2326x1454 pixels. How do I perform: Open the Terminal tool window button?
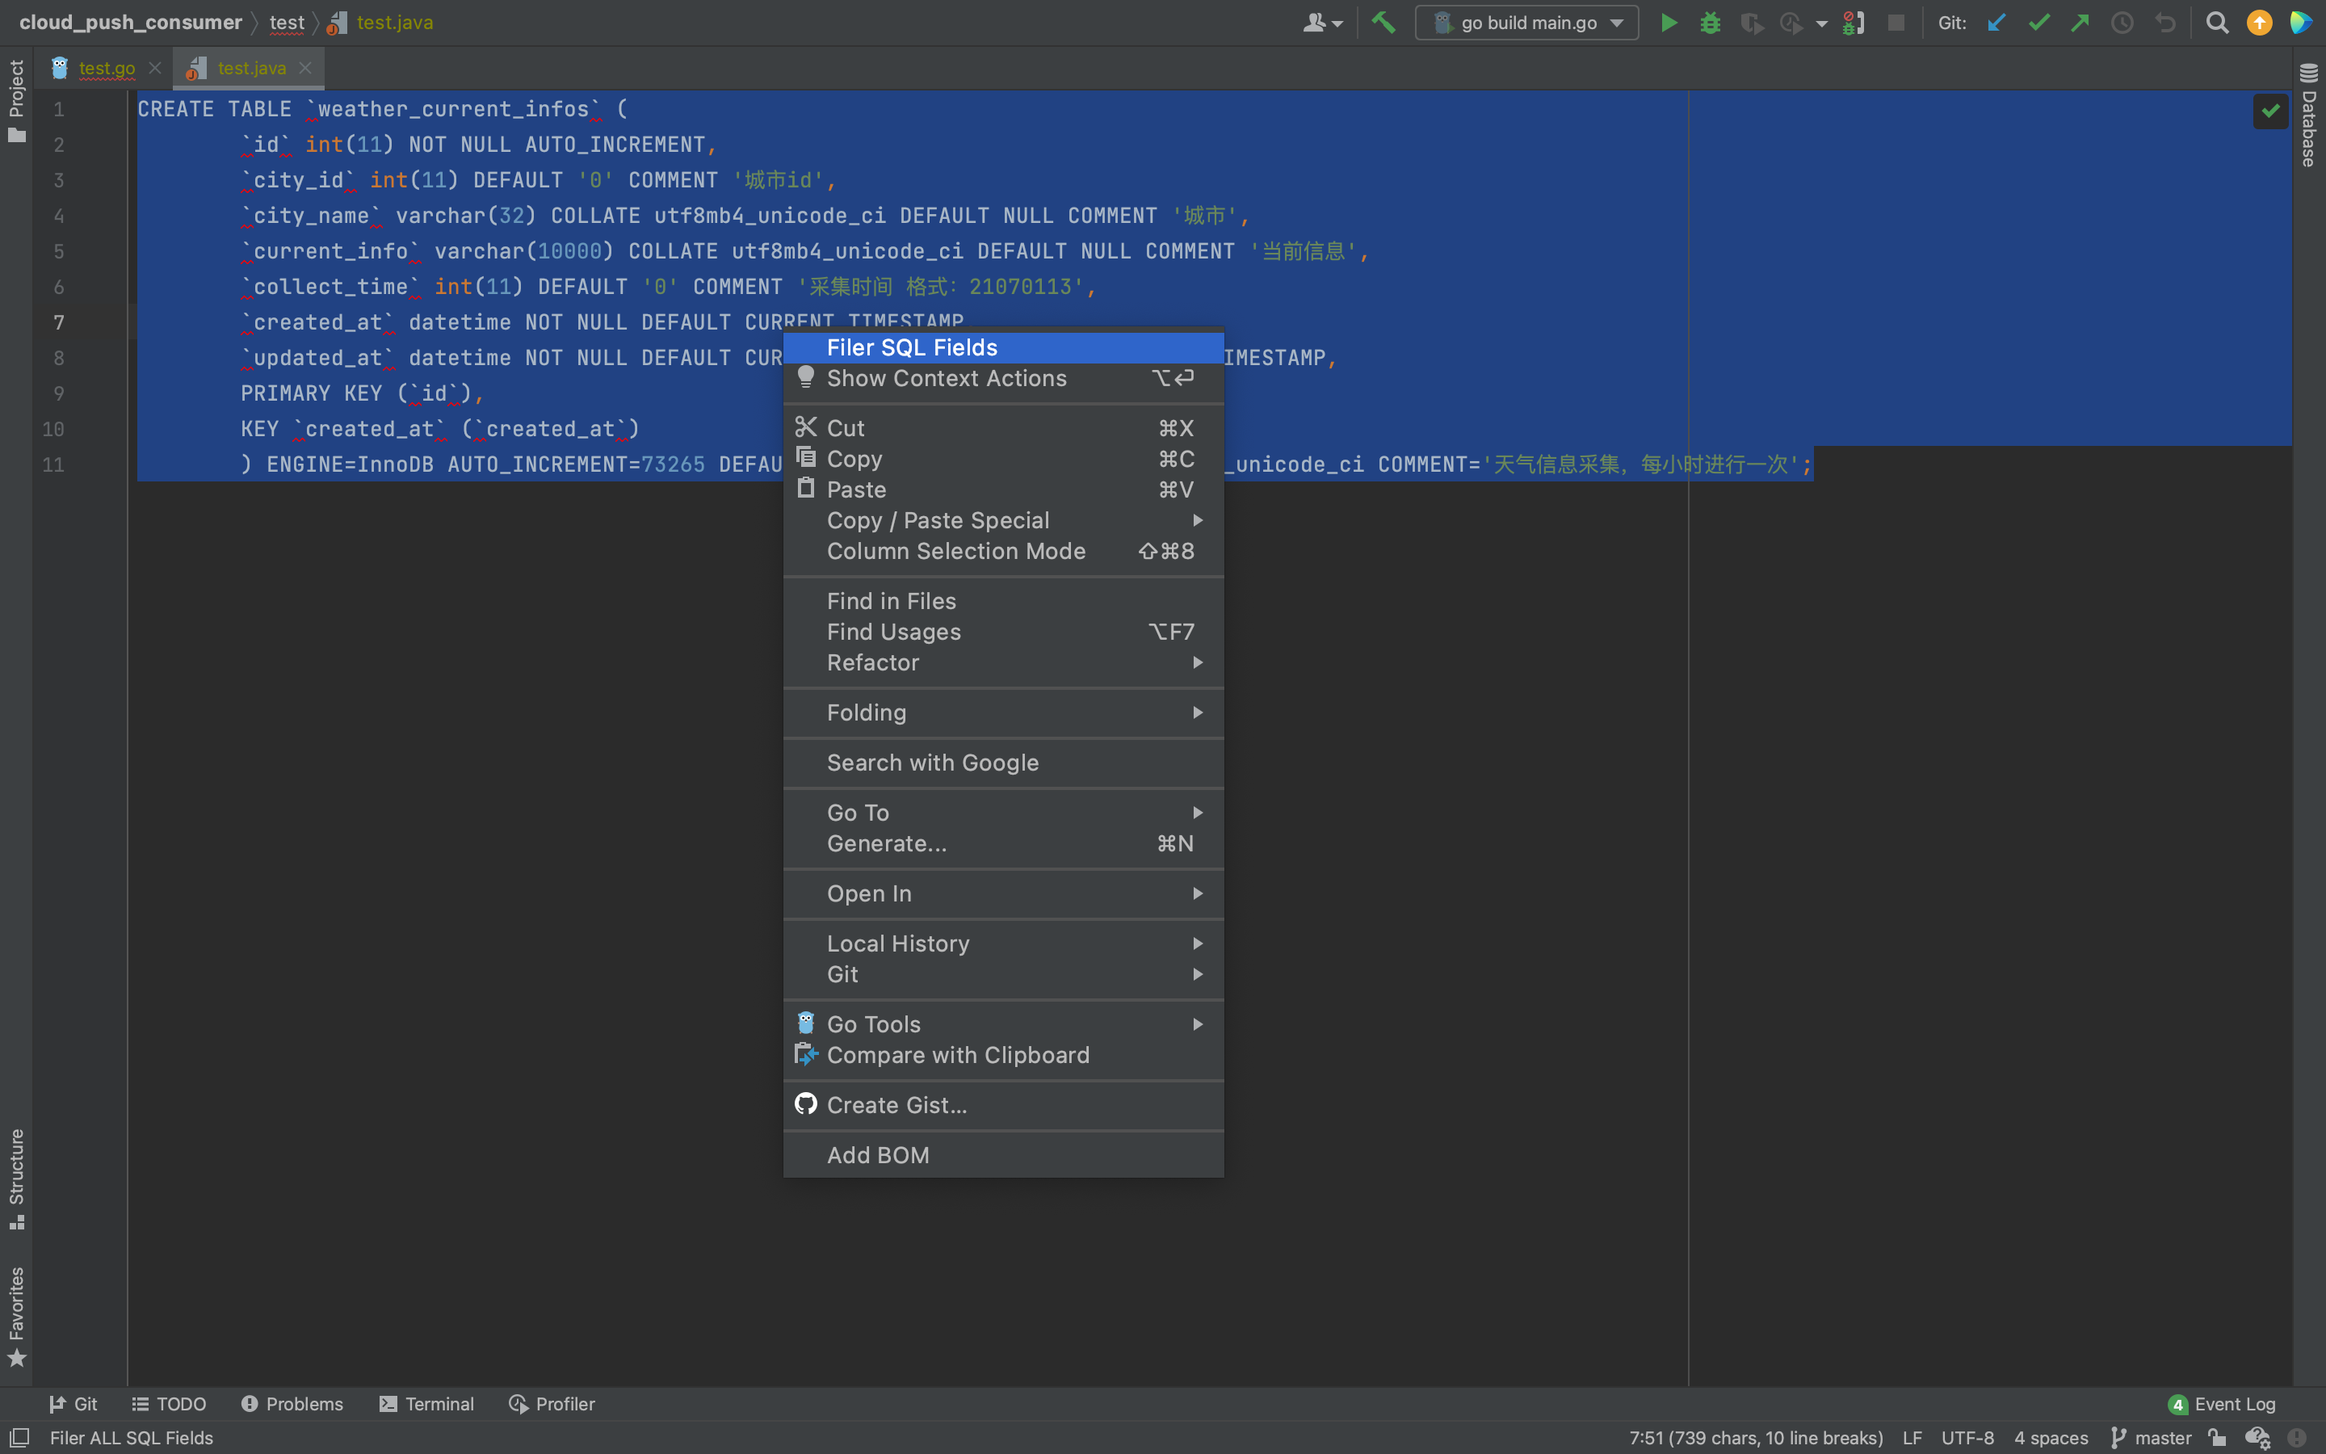426,1404
